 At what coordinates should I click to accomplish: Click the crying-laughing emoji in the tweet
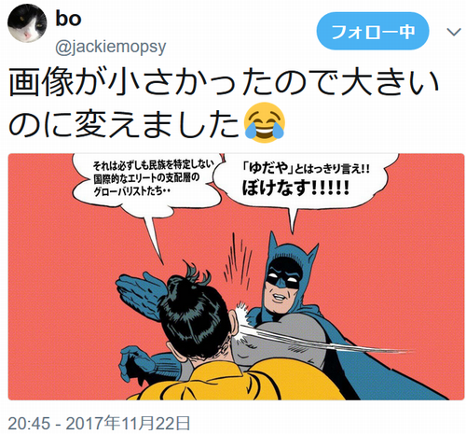[265, 122]
